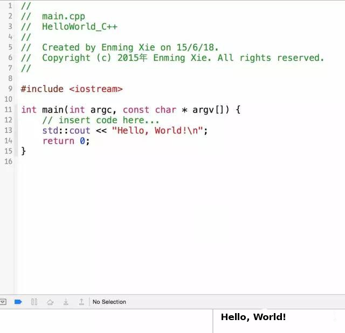Click the step over icon in debug bar
Image resolution: width=345 pixels, height=333 pixels.
pos(50,302)
